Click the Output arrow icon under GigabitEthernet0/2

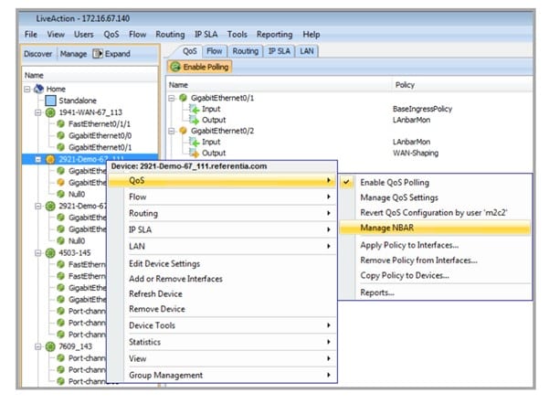pos(195,153)
